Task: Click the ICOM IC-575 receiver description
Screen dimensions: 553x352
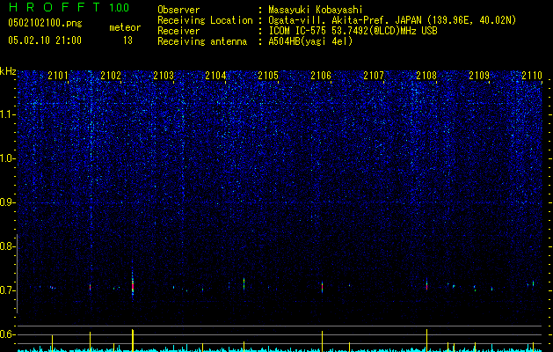Action: pos(353,31)
